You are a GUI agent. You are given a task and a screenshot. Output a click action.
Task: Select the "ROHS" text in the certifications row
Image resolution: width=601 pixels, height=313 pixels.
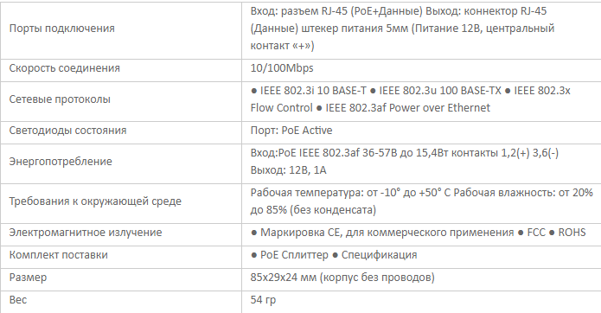[572, 233]
